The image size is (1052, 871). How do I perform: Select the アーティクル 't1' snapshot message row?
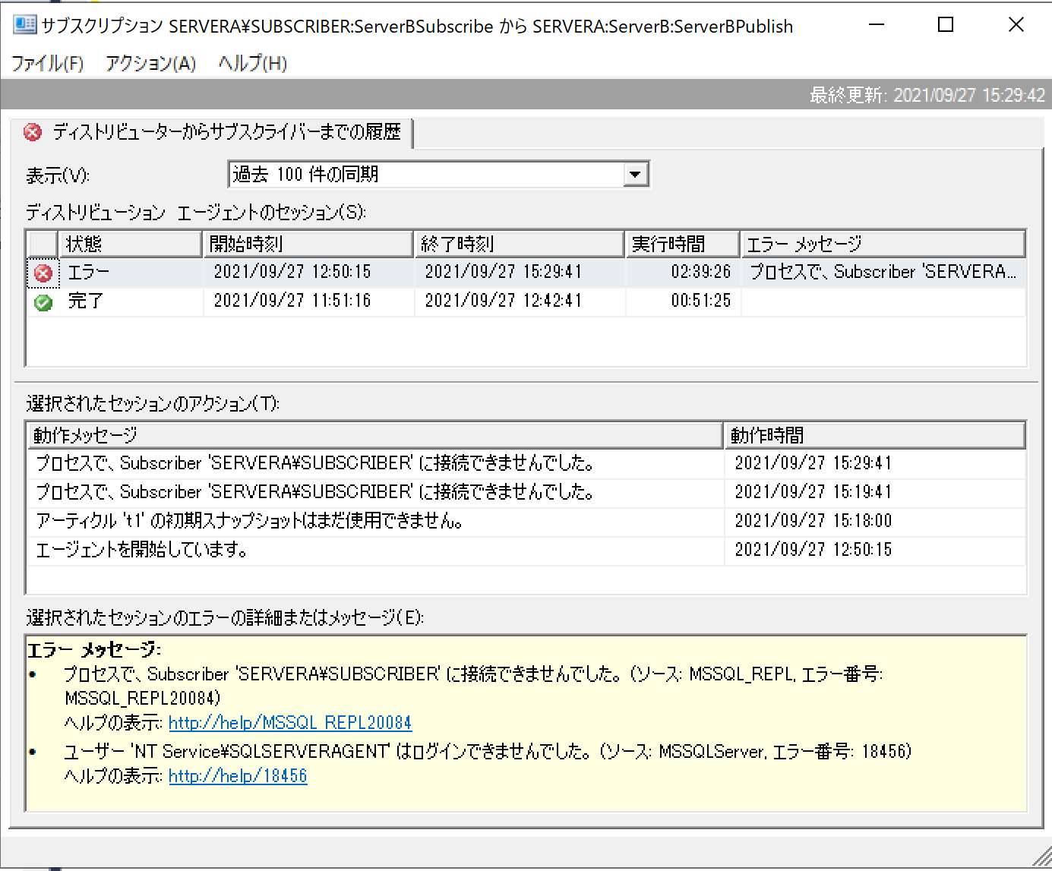pos(304,520)
